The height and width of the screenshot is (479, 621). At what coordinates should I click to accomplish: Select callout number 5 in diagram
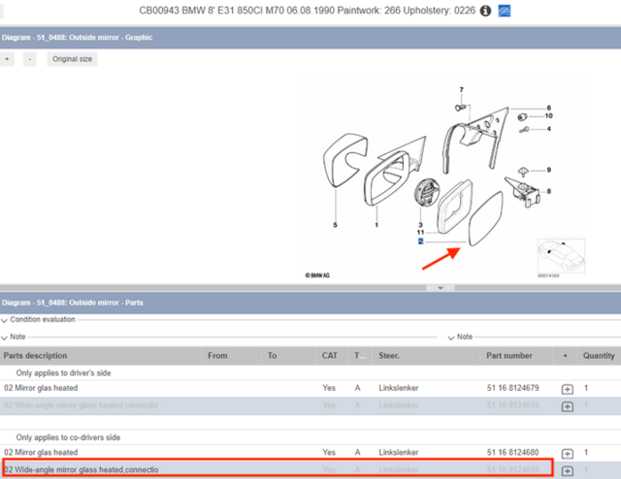coord(335,225)
